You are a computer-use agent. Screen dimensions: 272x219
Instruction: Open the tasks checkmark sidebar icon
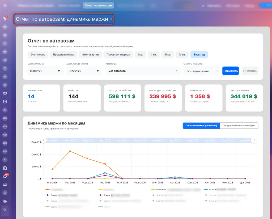click(x=5, y=102)
